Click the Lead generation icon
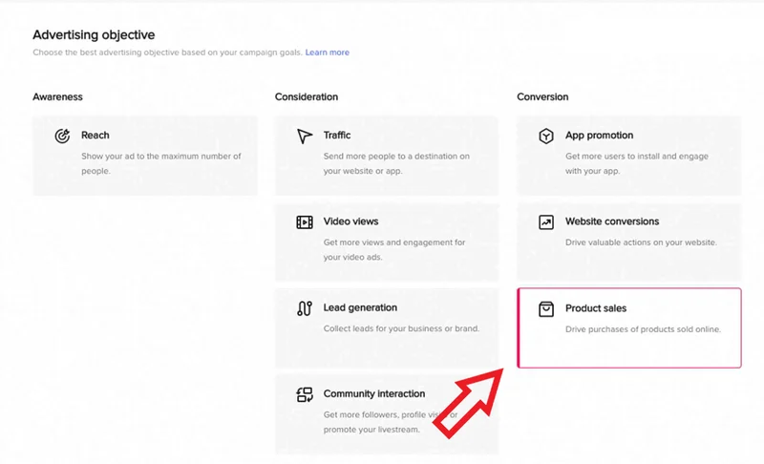764x464 pixels. (x=305, y=308)
